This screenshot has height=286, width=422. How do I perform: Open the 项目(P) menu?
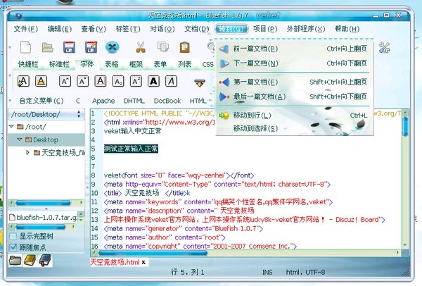point(265,29)
